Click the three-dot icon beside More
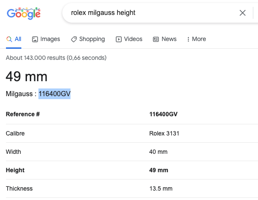 click(188, 39)
